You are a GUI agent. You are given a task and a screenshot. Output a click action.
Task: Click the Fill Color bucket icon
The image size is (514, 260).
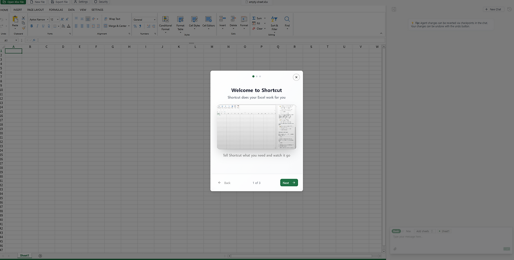click(x=63, y=26)
